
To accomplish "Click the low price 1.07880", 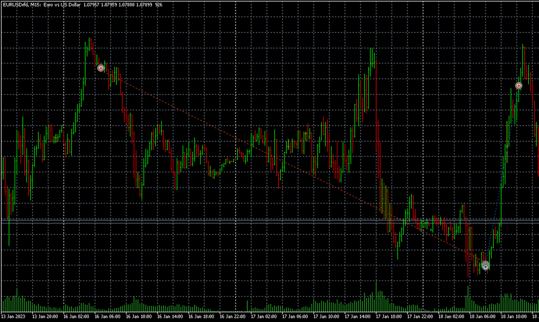I will (x=127, y=5).
